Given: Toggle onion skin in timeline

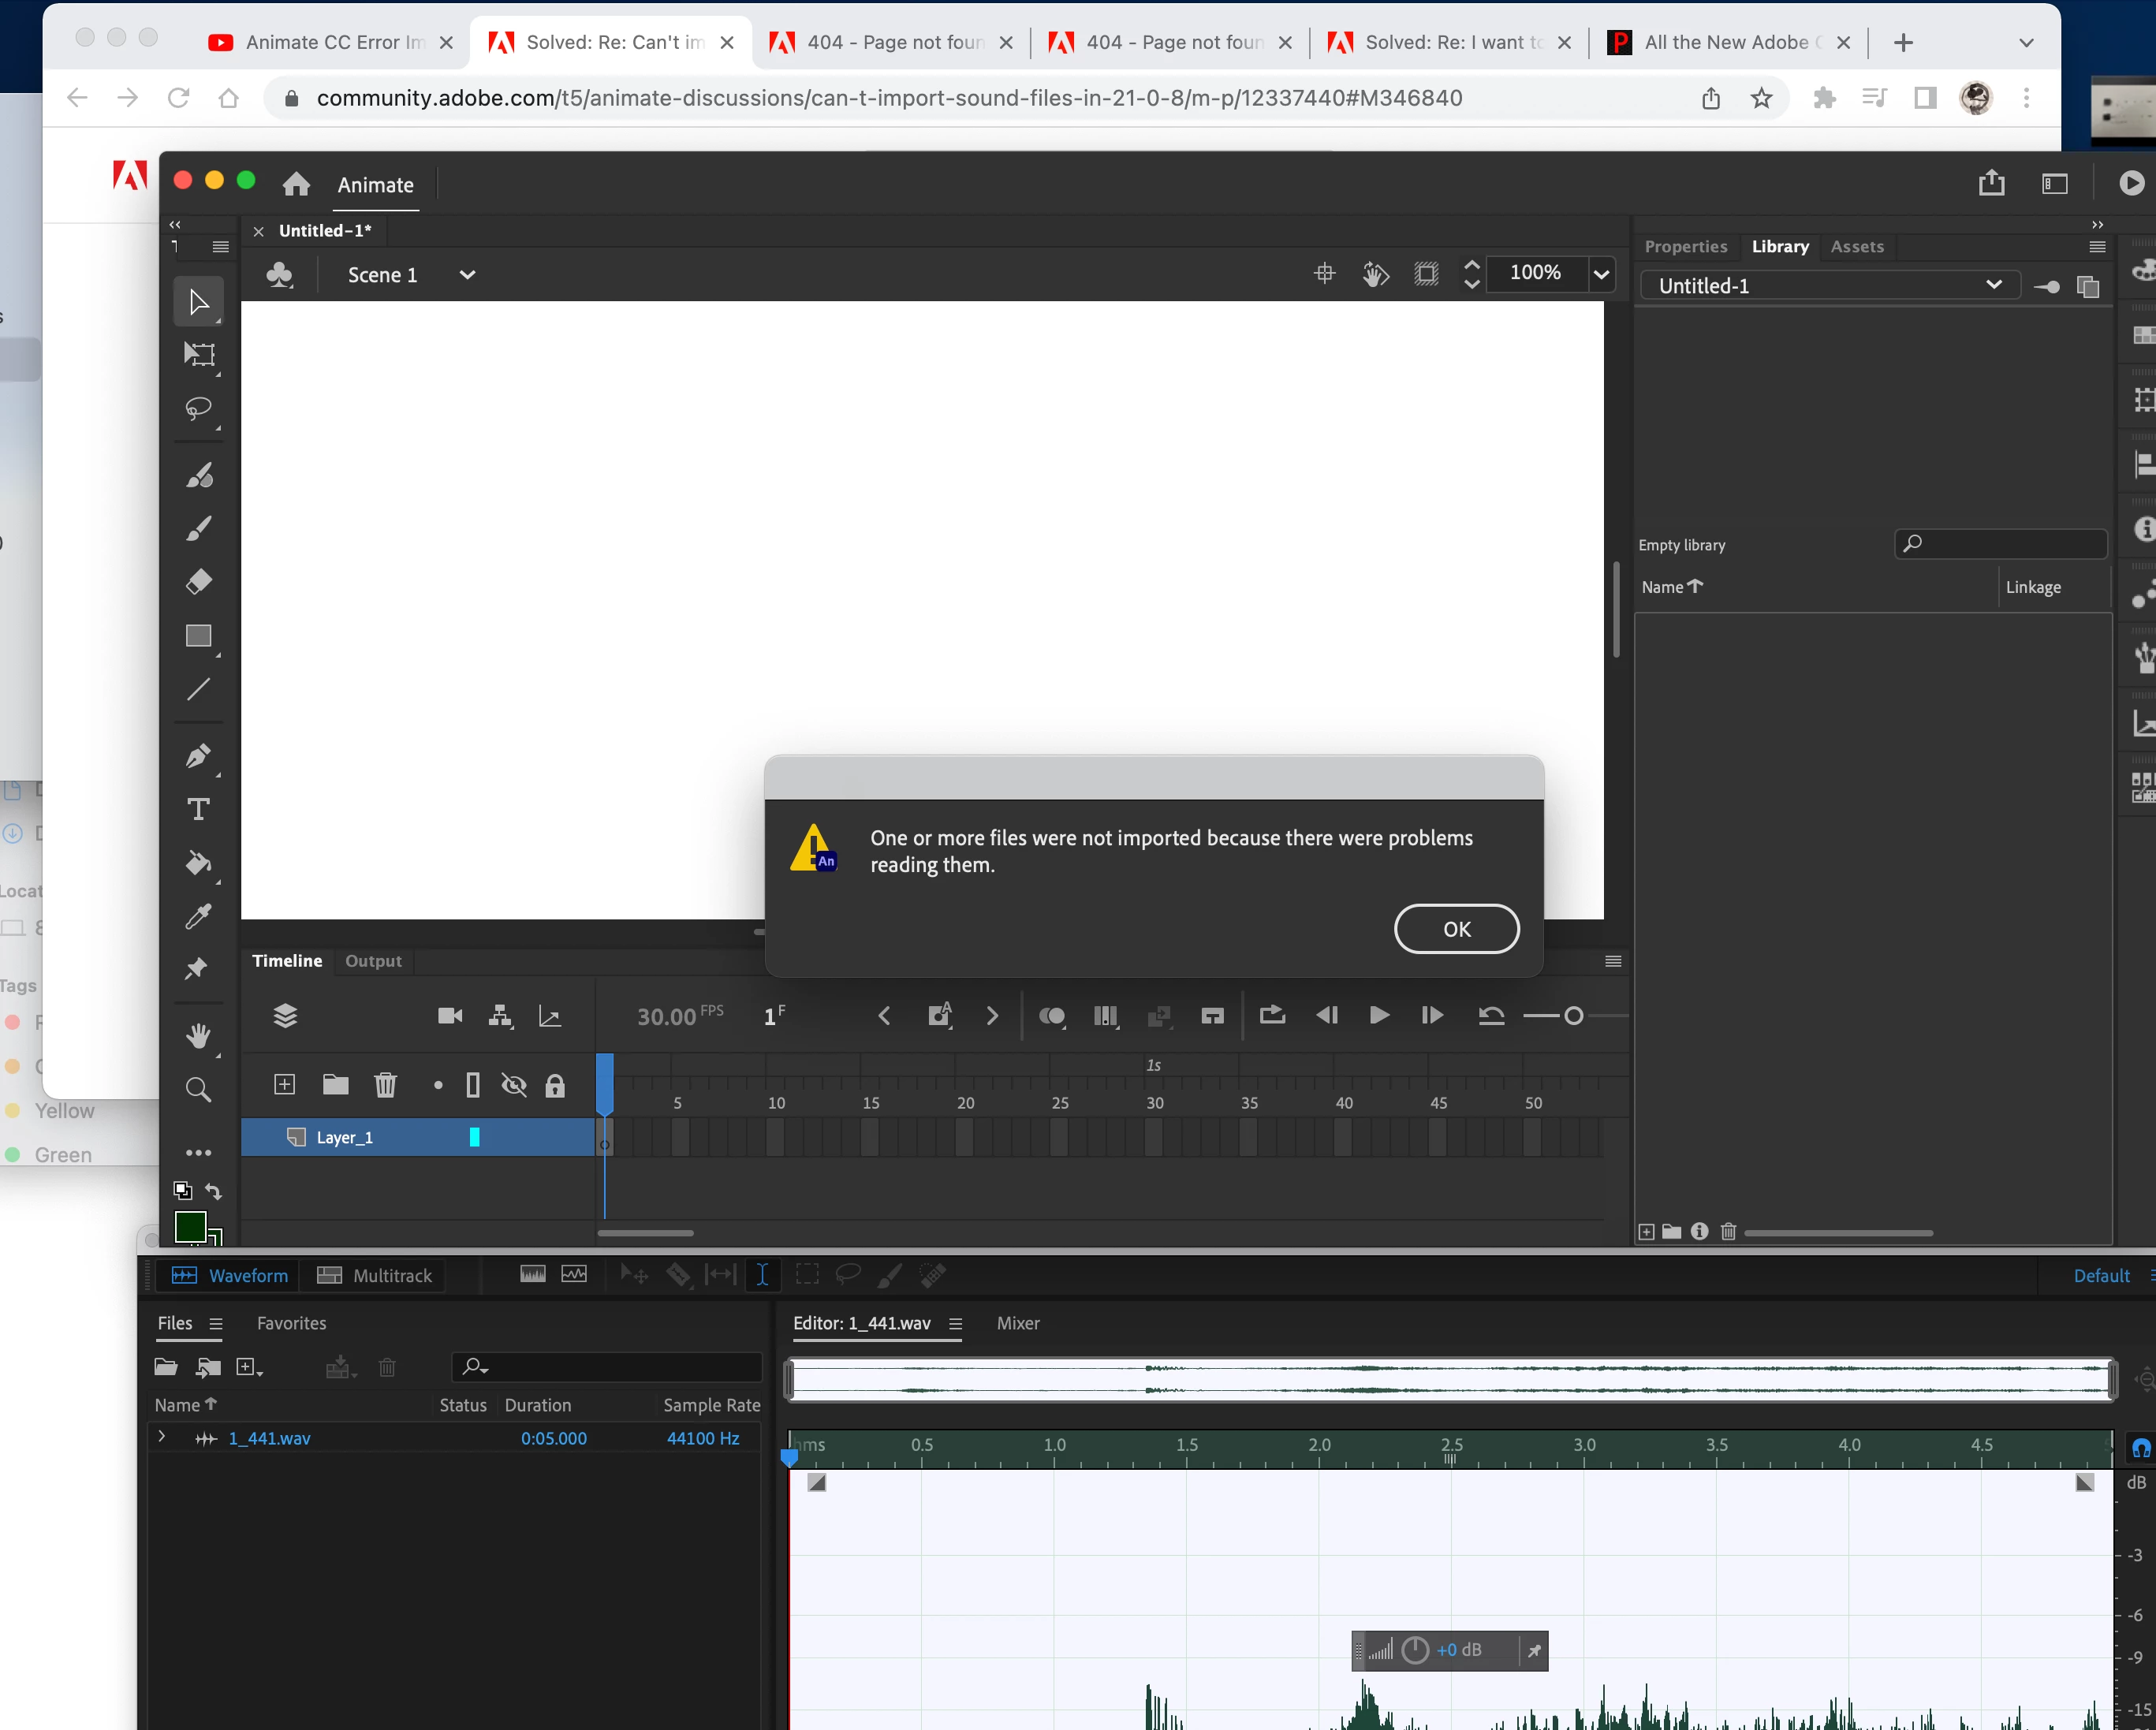Looking at the screenshot, I should click(x=1051, y=1016).
